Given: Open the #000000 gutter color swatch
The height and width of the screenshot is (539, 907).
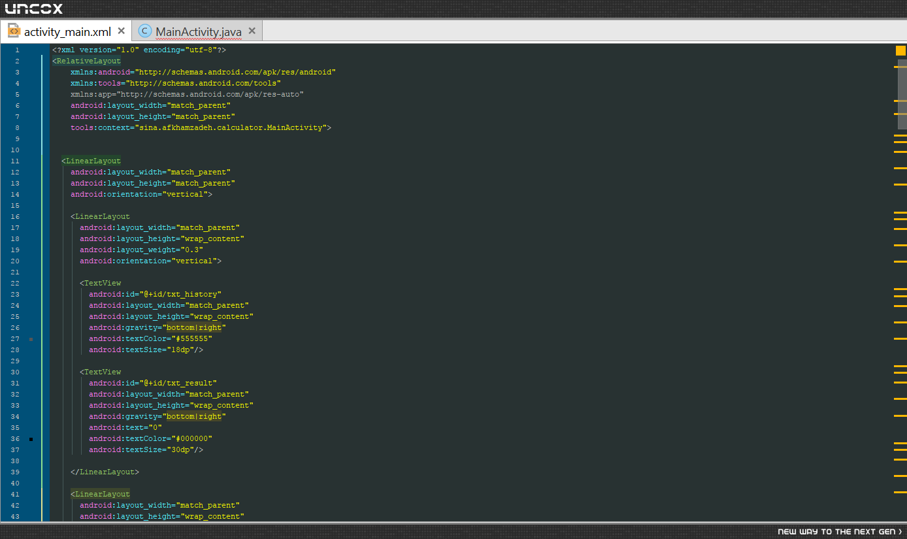Looking at the screenshot, I should click(x=31, y=439).
